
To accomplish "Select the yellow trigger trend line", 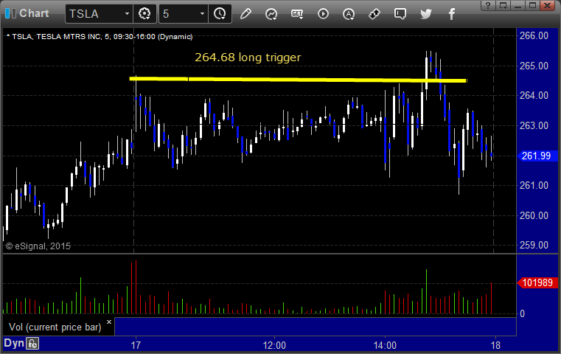I will (298, 80).
